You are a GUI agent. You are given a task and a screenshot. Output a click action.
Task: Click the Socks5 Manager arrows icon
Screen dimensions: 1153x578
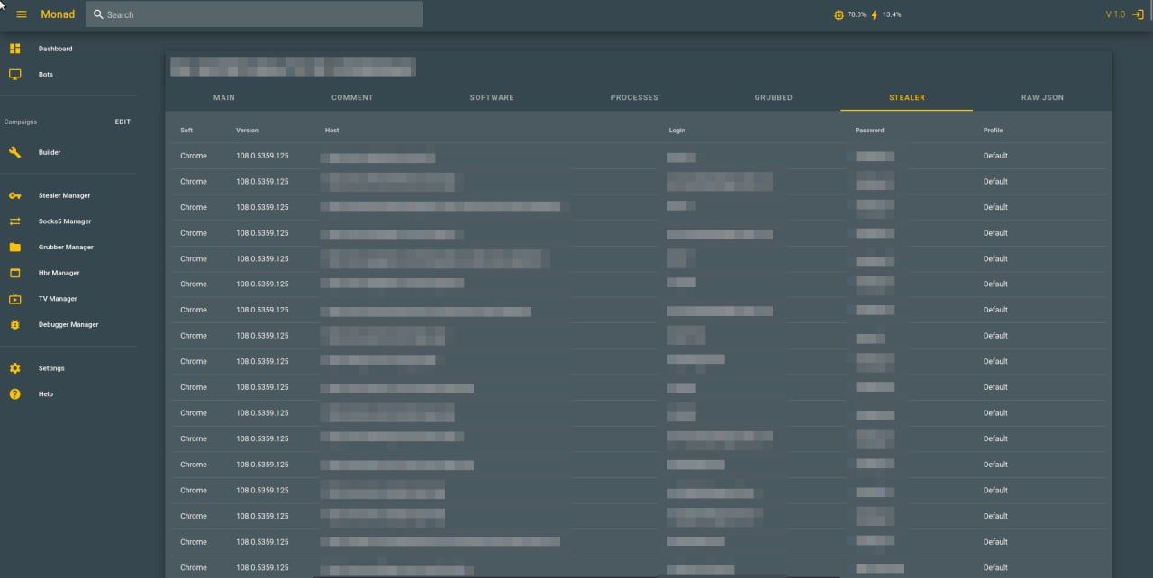click(14, 221)
